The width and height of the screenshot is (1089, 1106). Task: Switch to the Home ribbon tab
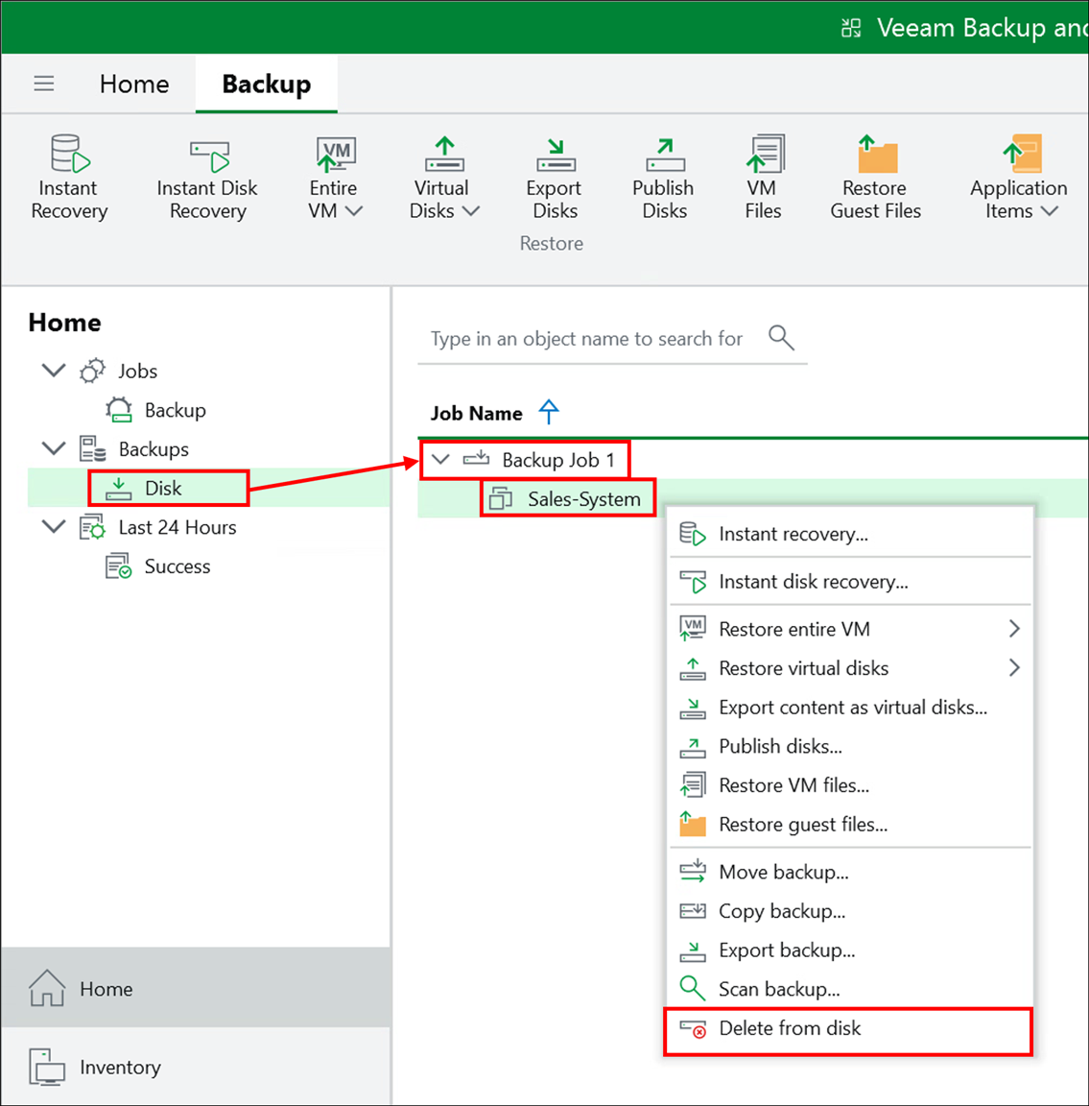click(133, 84)
